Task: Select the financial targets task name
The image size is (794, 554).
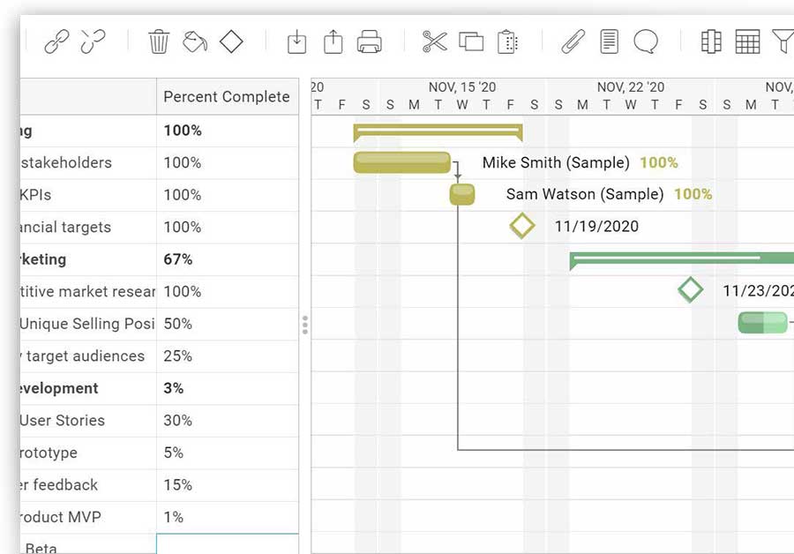Action: (65, 228)
